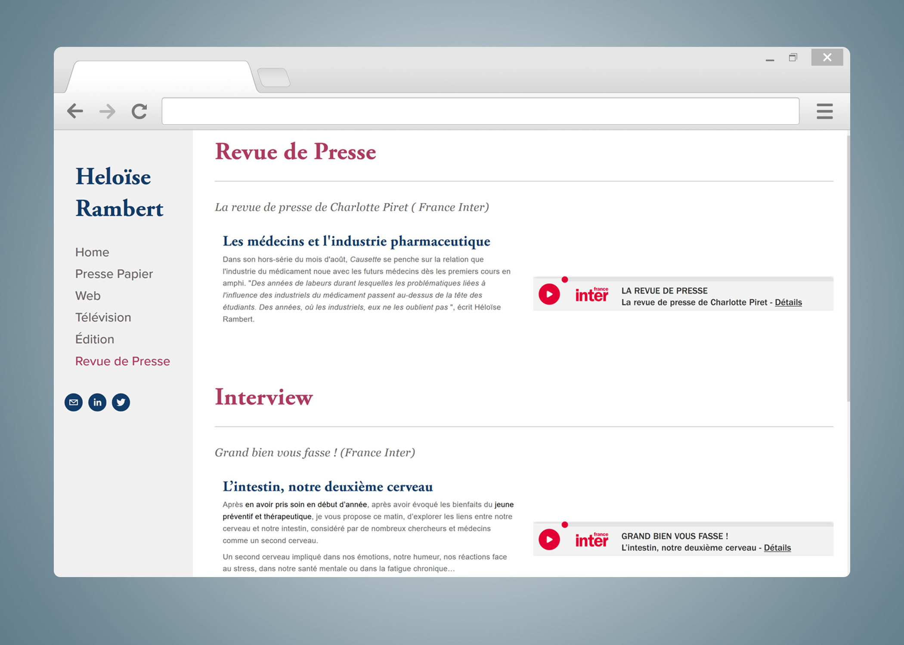Click the browser forward arrow

107,111
